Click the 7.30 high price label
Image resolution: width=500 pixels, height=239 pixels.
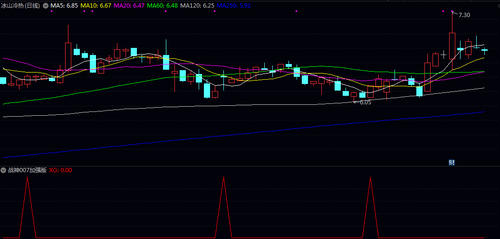(x=464, y=15)
